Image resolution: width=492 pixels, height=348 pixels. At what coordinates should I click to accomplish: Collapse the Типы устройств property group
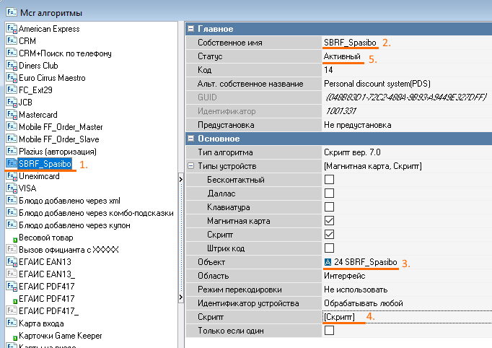point(191,166)
